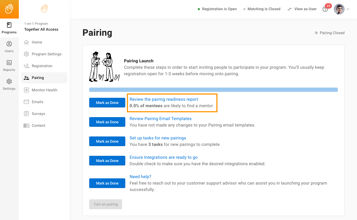
Task: Click the Pairing Launch illustration
Action: [x=105, y=67]
